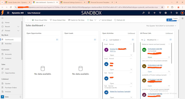The width and height of the screenshot is (185, 99).
Task: Click the Open Activities list scrollbar
Action: click(x=134, y=47)
